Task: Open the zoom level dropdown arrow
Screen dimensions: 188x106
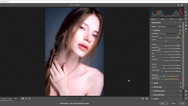Action: [x=19, y=99]
